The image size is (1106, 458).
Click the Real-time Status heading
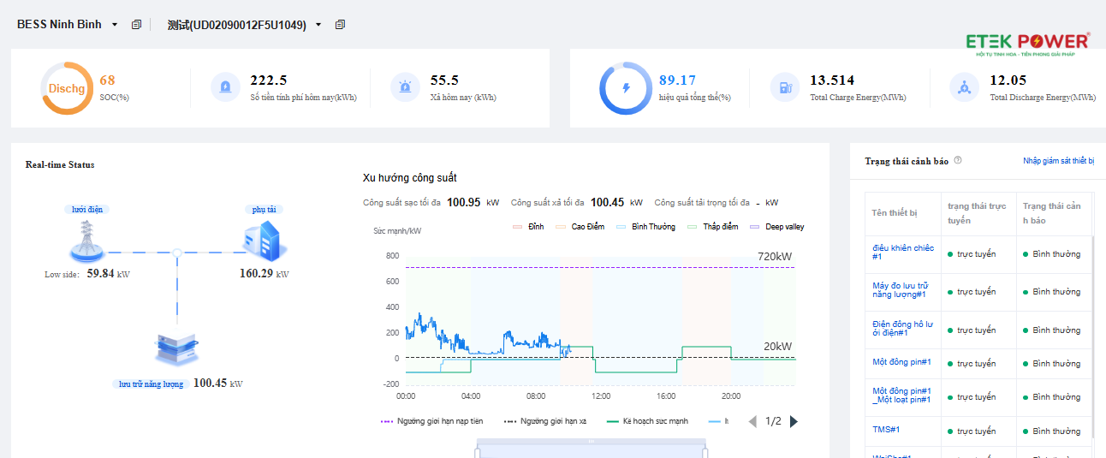tap(60, 164)
